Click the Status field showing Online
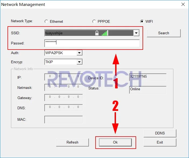Screen dimensions: 189x158 148,90
